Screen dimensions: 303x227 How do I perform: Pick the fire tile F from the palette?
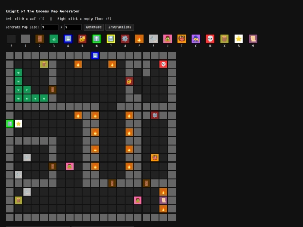point(139,39)
